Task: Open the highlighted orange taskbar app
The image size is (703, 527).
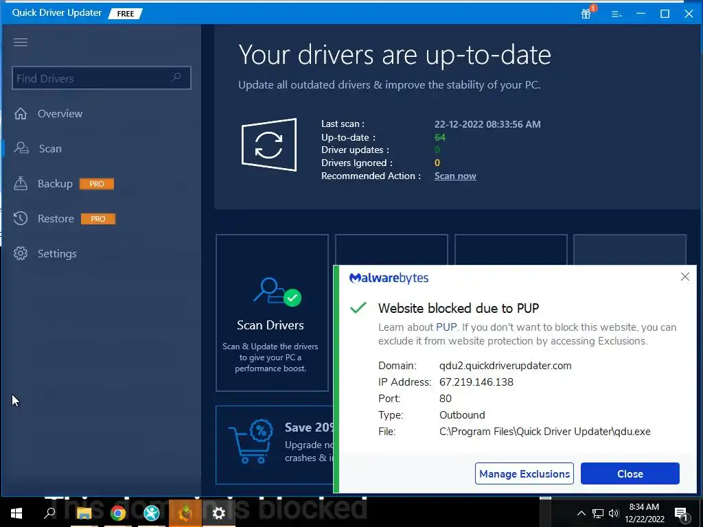Action: click(x=185, y=513)
